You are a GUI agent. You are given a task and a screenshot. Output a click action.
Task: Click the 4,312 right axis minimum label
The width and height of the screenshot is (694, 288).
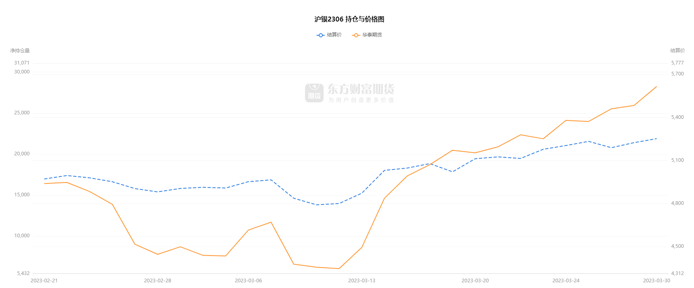677,273
